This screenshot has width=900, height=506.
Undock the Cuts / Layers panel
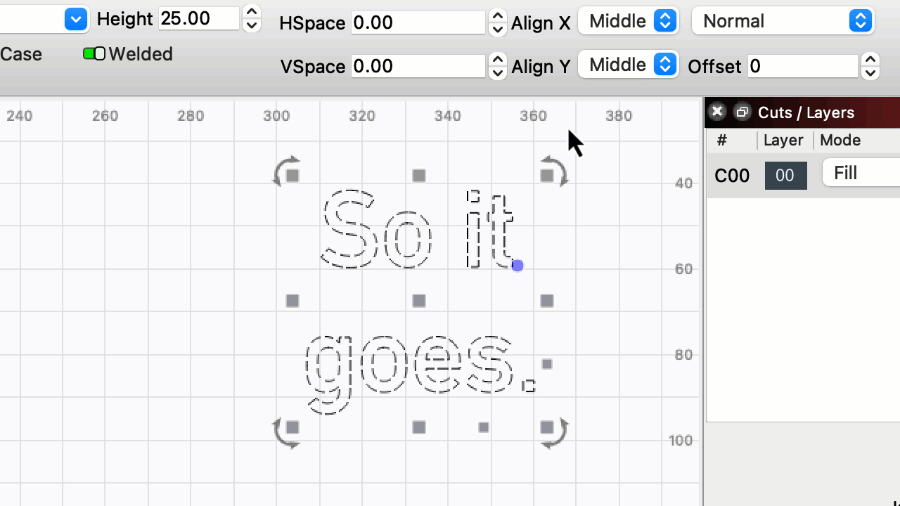(742, 112)
